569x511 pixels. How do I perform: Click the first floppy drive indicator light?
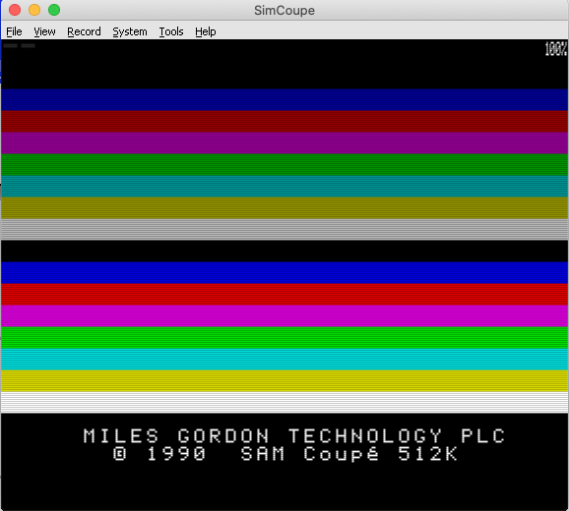(x=11, y=45)
